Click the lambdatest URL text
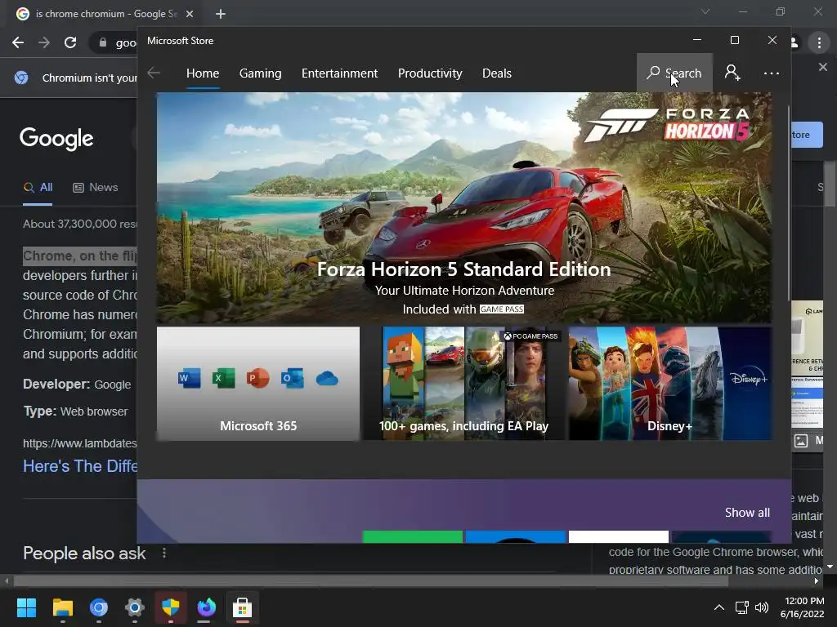This screenshot has height=627, width=837. point(80,443)
